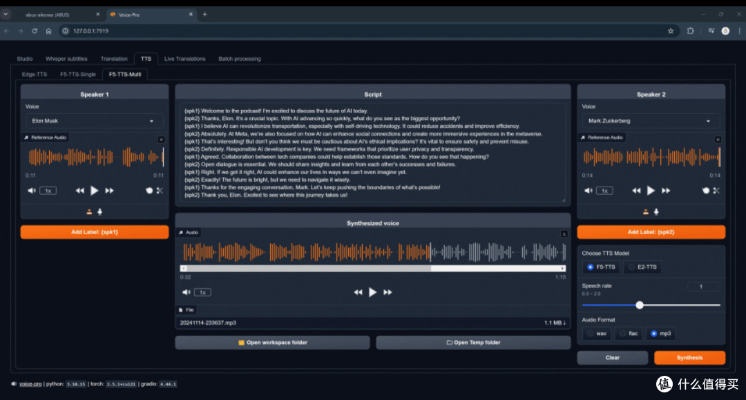Fast-forward Speaker 1 reference audio
Screen dimensions: 746x400
109,191
